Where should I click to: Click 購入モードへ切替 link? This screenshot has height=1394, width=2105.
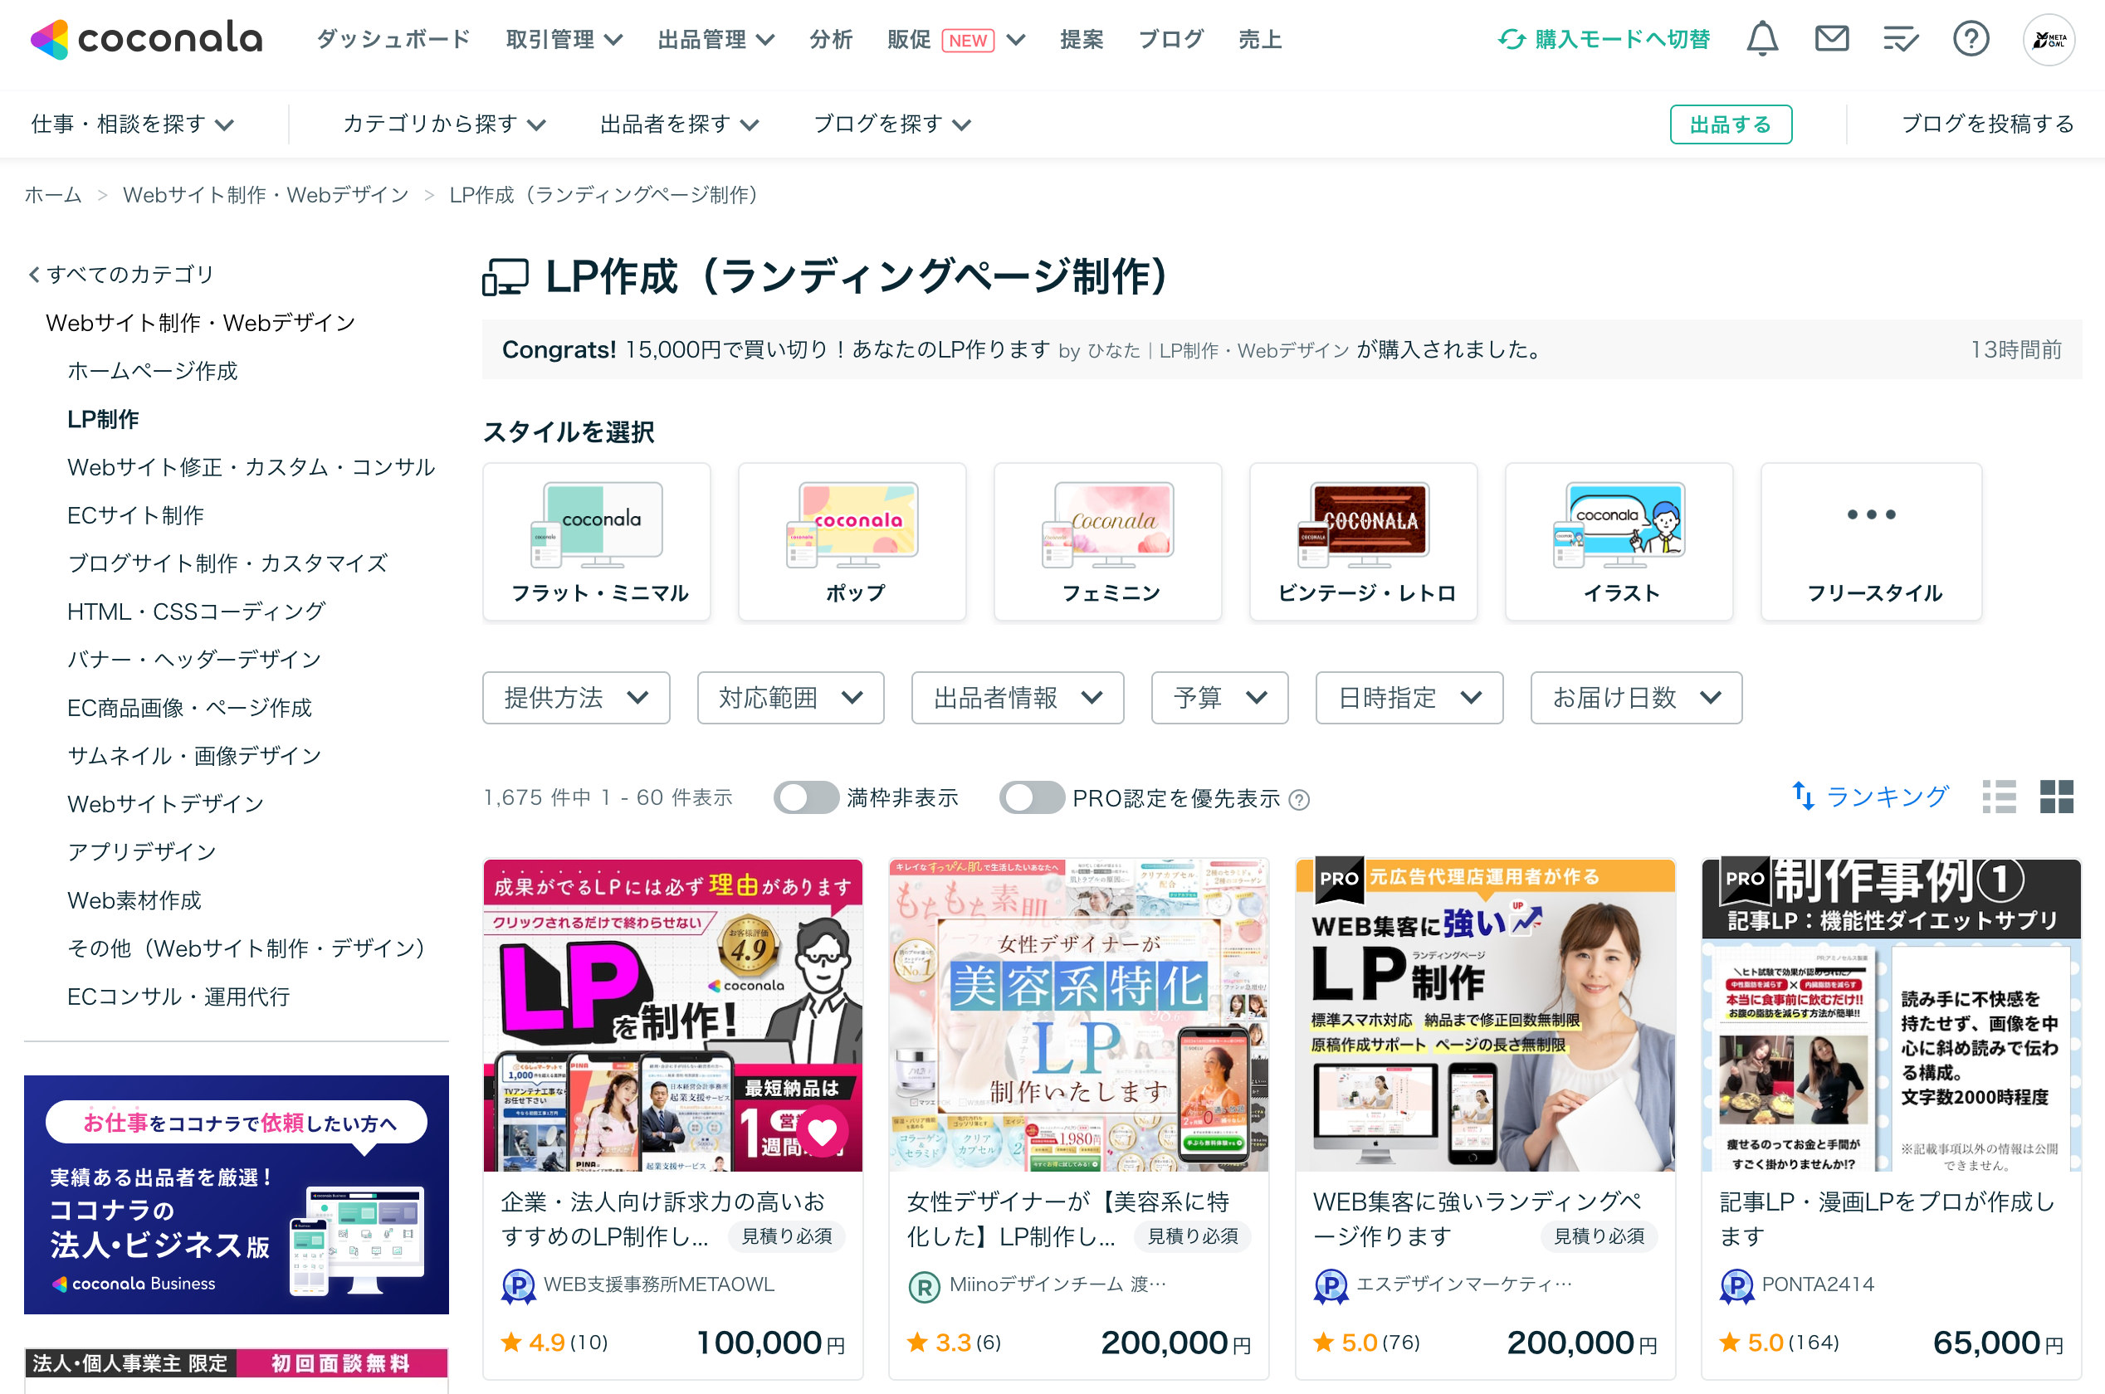[1622, 39]
